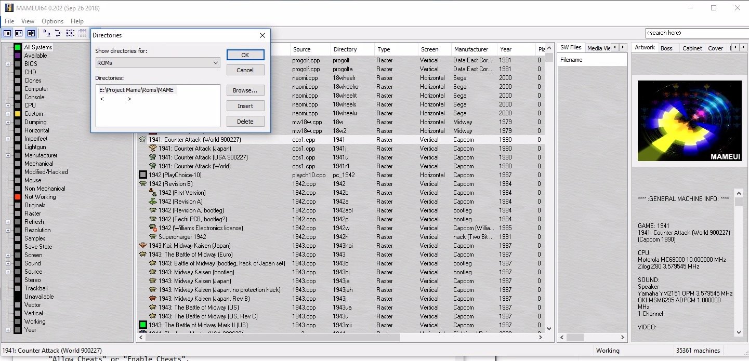The image size is (749, 361).
Task: Click icon of 1942 (Williams Electronics license)
Action: (x=153, y=228)
